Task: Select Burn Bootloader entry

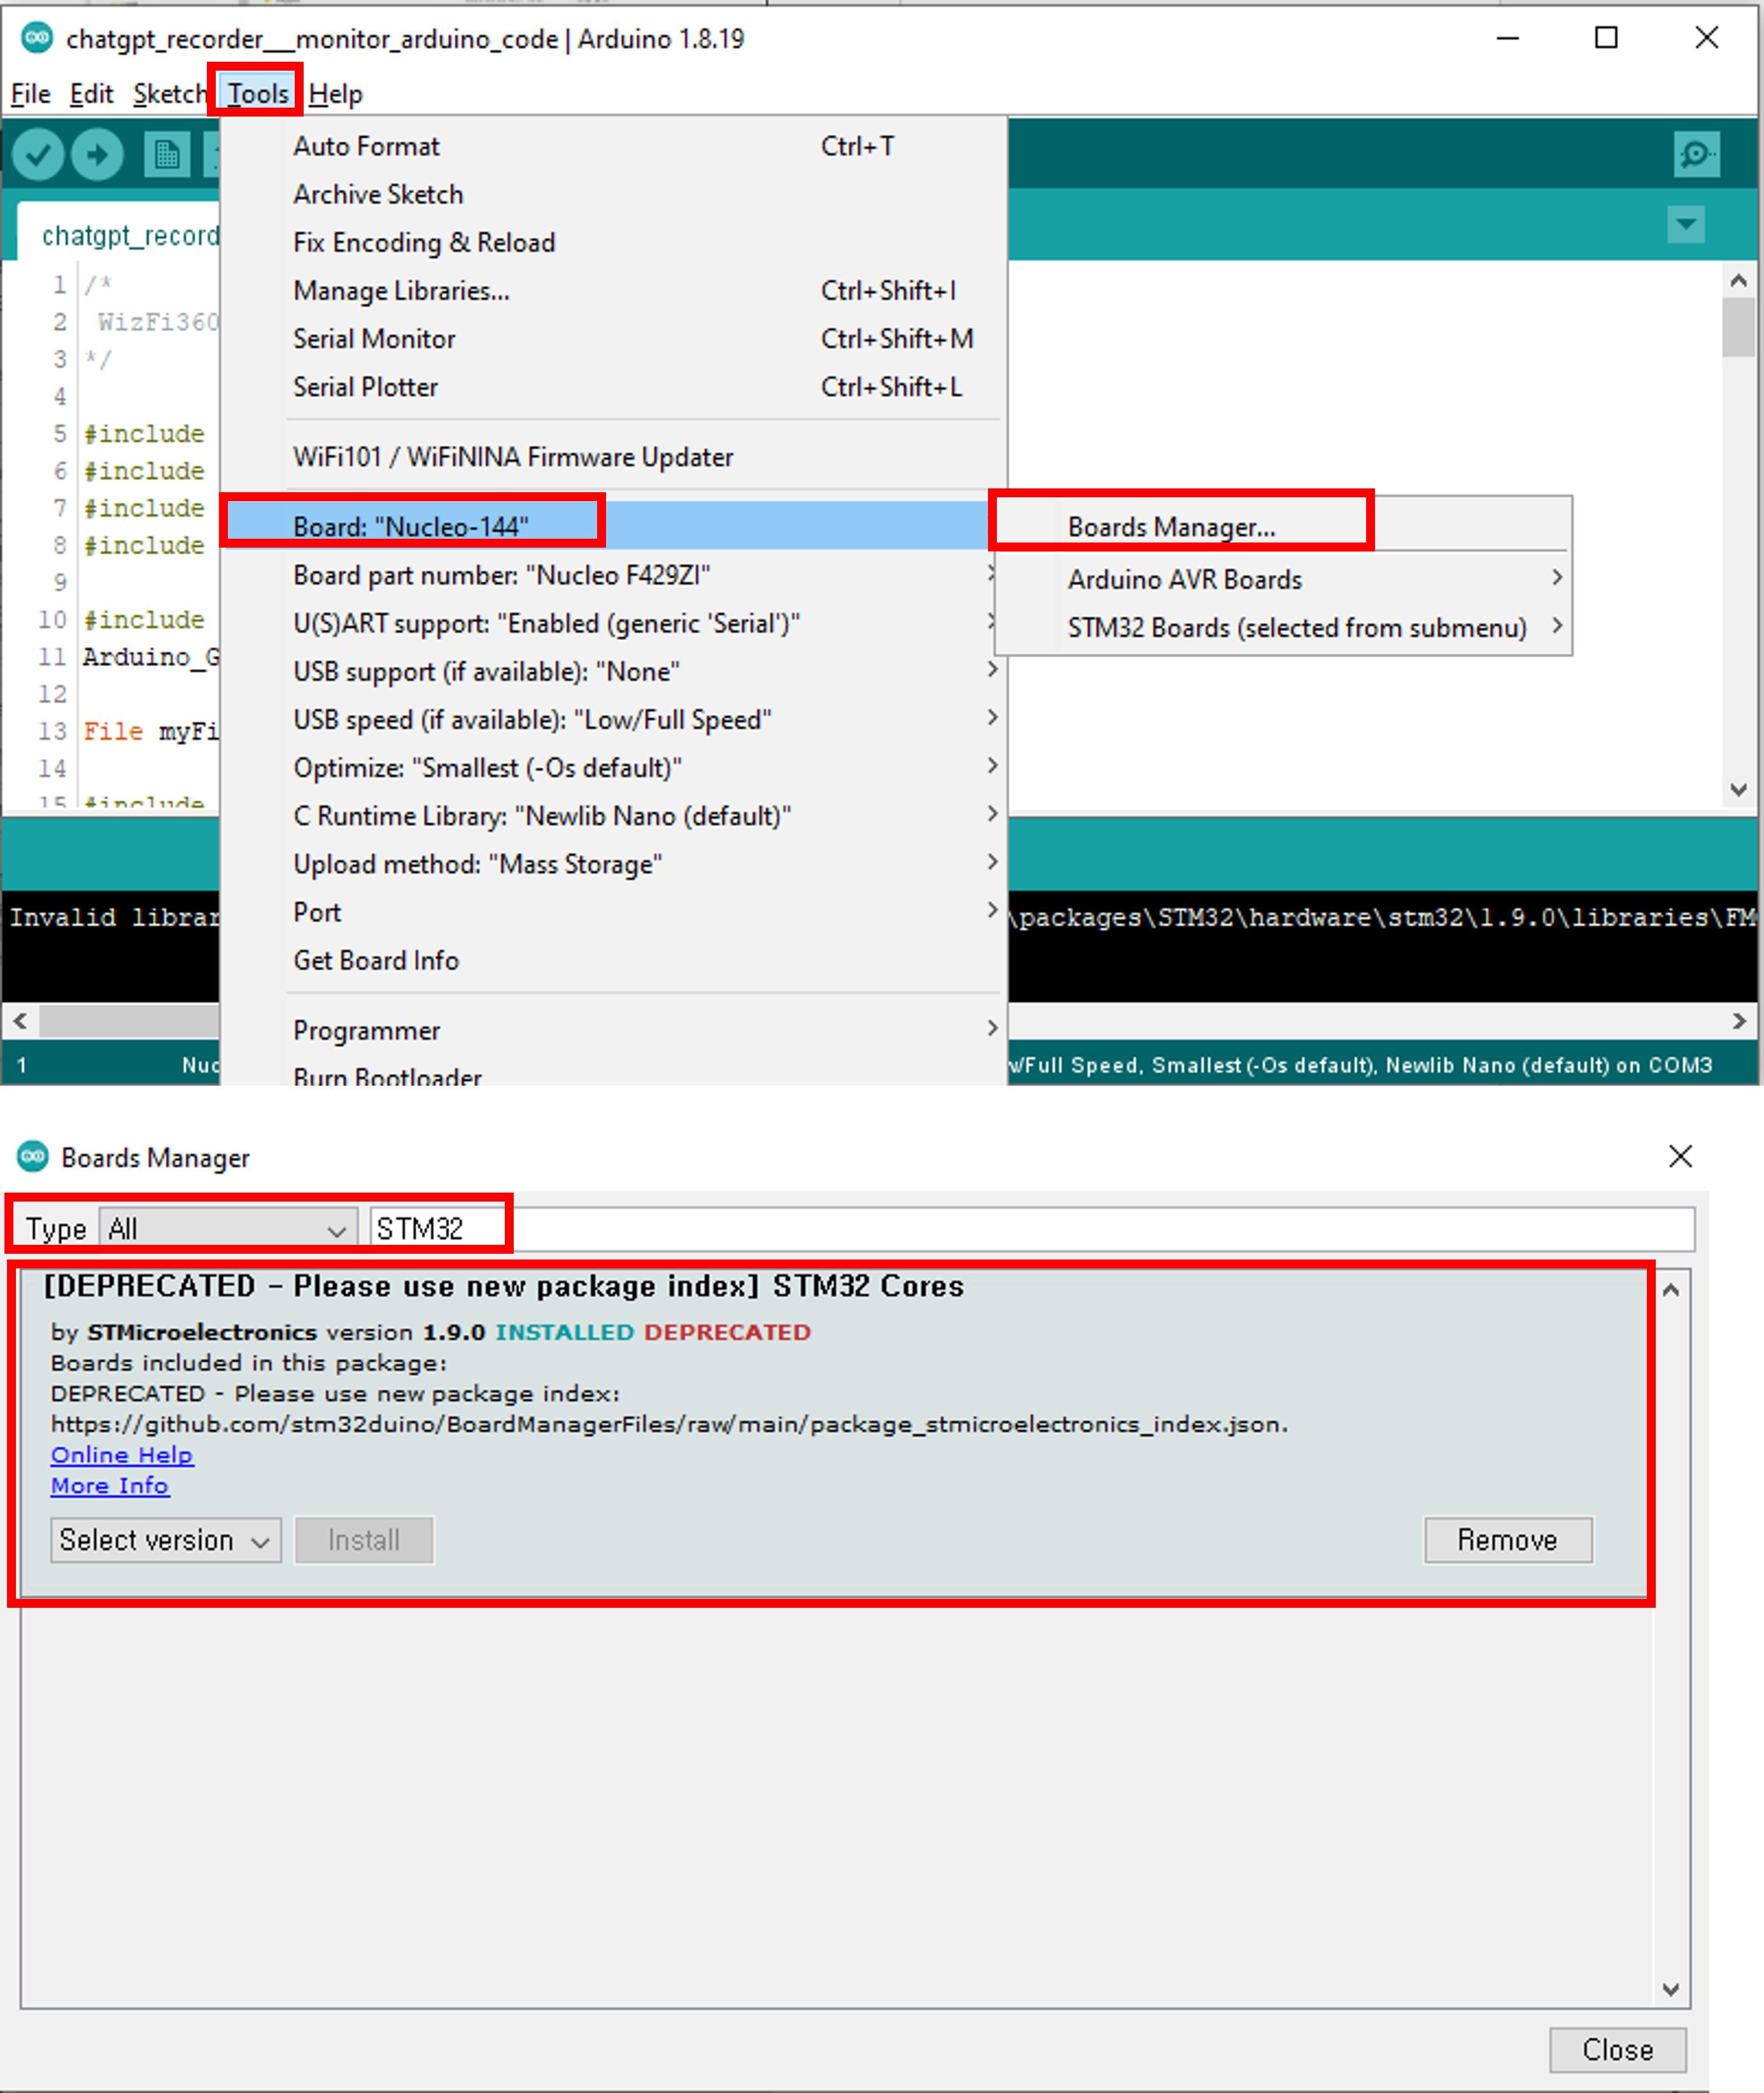Action: [x=613, y=1072]
